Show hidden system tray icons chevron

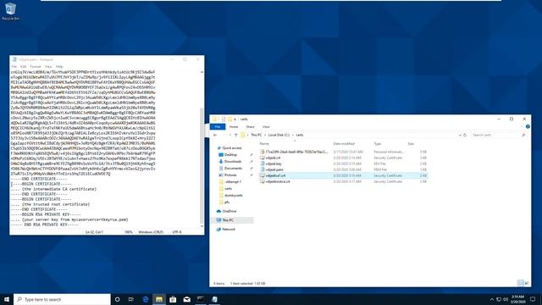[x=492, y=299]
